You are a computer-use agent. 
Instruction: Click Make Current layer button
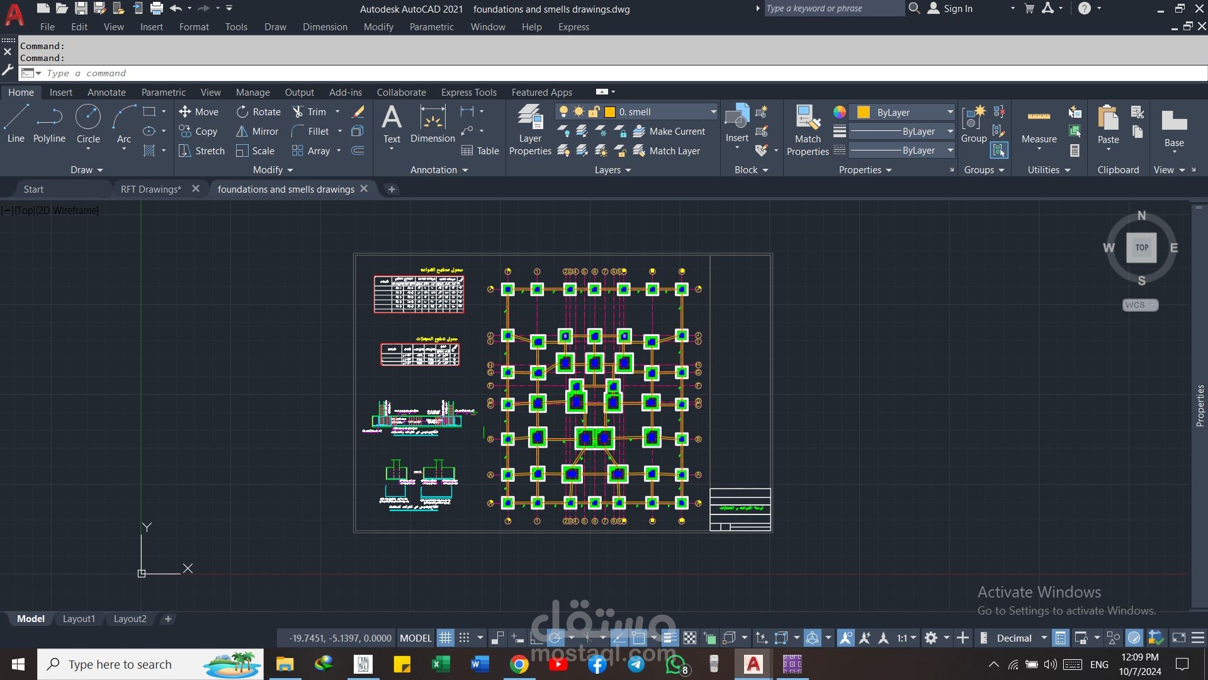(669, 131)
